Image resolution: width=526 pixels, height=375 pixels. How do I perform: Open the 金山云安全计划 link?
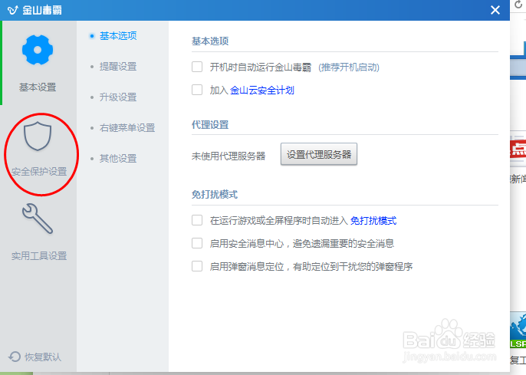pyautogui.click(x=262, y=90)
